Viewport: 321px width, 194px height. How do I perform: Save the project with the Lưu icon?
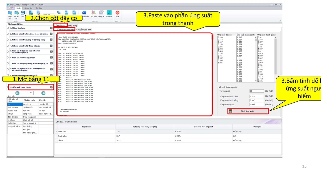click(x=23, y=13)
